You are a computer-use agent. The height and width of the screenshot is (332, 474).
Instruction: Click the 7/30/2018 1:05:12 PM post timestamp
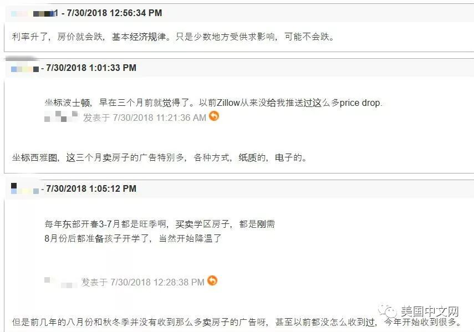(x=91, y=188)
